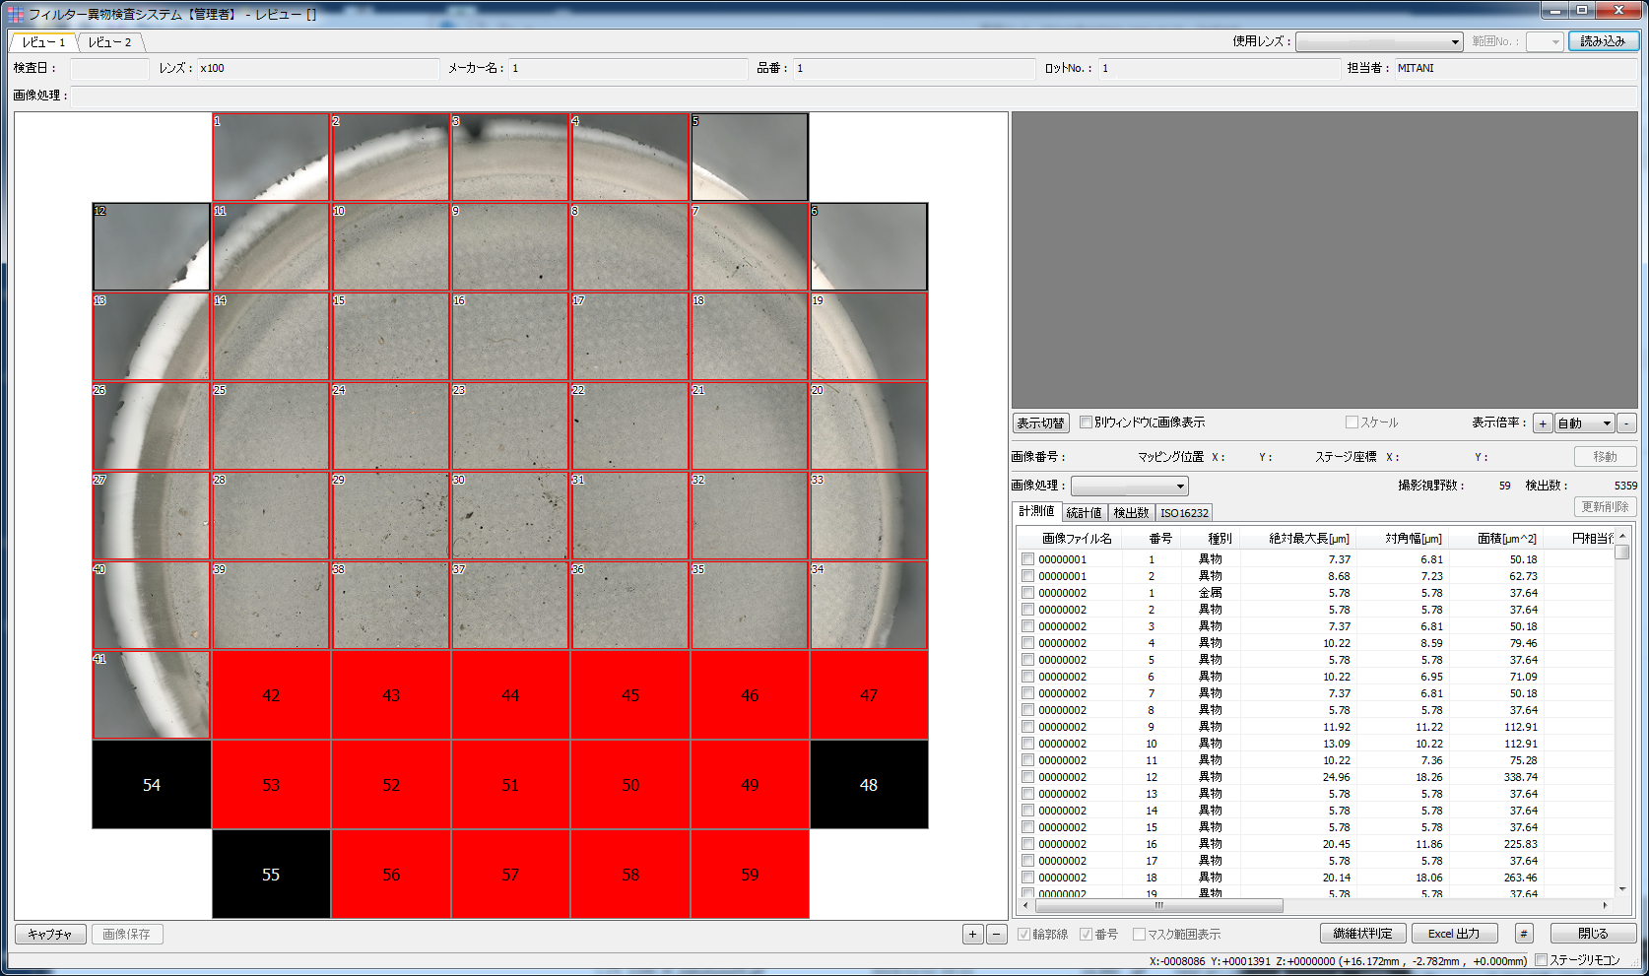This screenshot has height=976, width=1649.
Task: Zoom out the map with the minus button
Action: pos(996,935)
